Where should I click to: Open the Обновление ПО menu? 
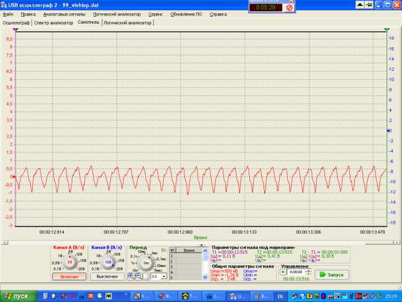click(186, 14)
